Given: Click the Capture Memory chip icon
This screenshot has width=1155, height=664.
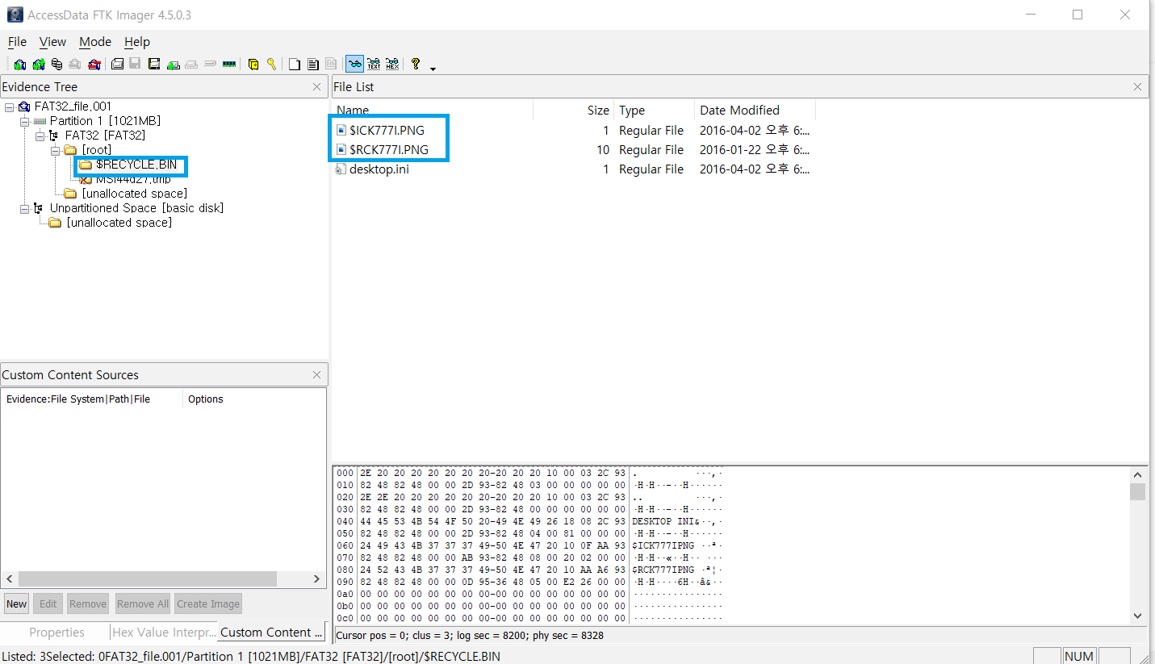Looking at the screenshot, I should click(229, 65).
